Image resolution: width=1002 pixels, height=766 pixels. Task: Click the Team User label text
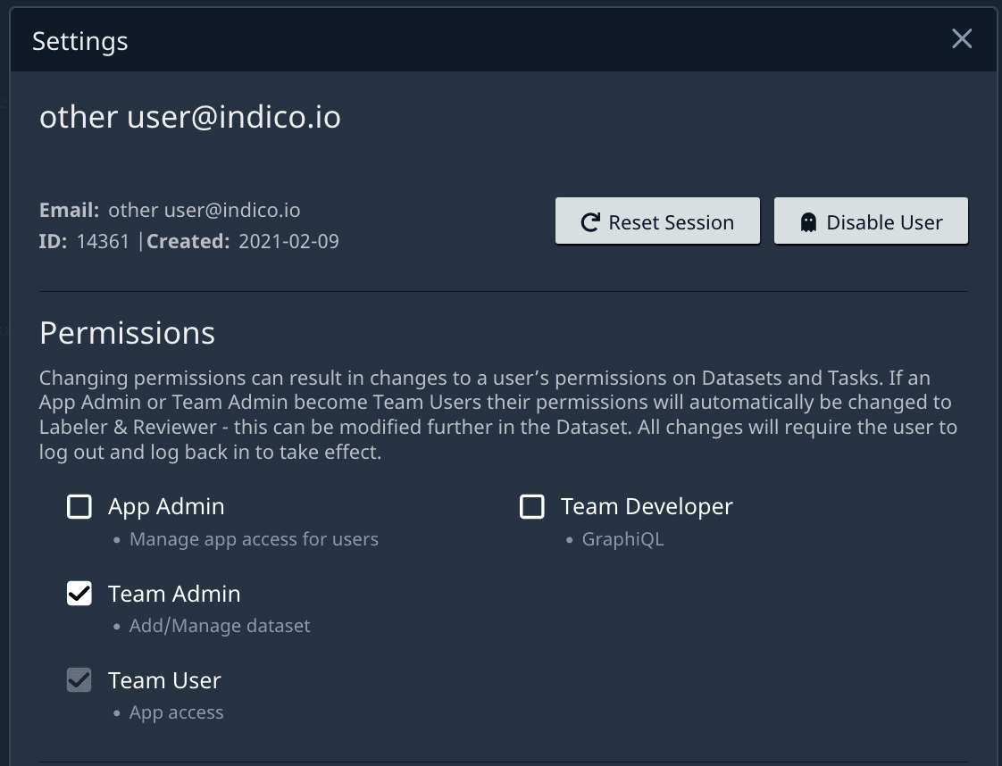coord(164,680)
